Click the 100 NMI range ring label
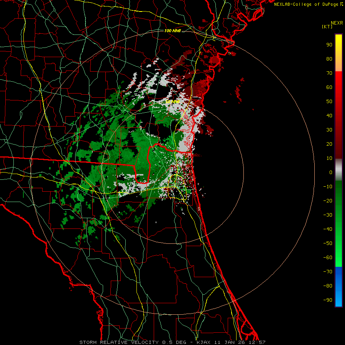 click(172, 31)
